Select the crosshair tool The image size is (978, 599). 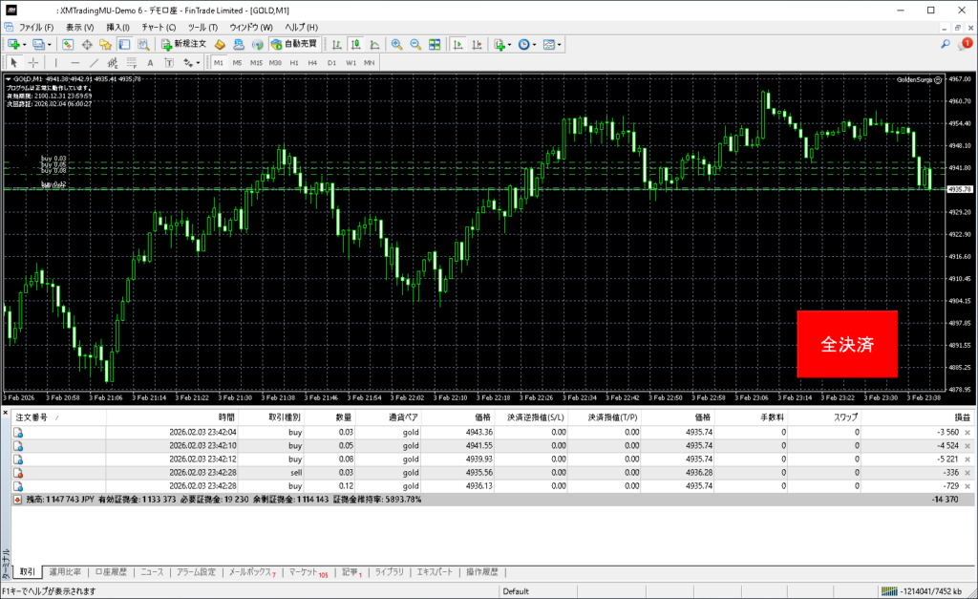point(33,62)
